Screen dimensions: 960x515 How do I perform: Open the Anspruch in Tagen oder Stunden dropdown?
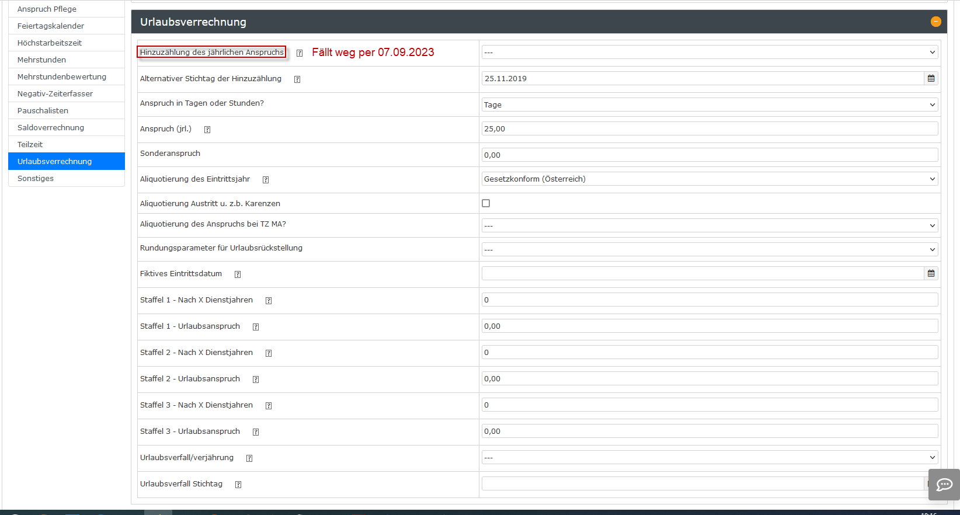tap(709, 105)
